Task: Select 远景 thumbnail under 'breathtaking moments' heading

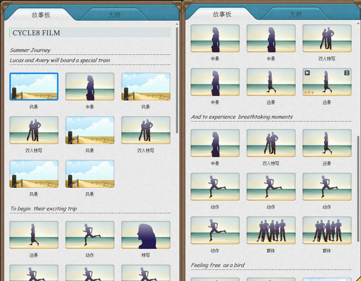Action: pos(327,143)
